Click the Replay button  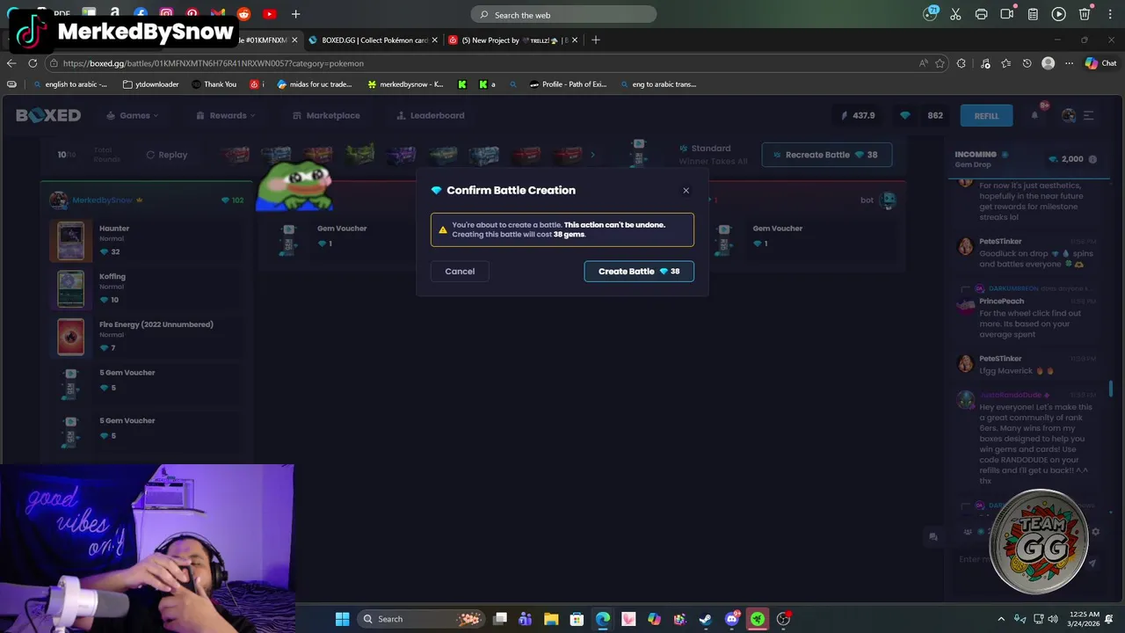coord(166,155)
